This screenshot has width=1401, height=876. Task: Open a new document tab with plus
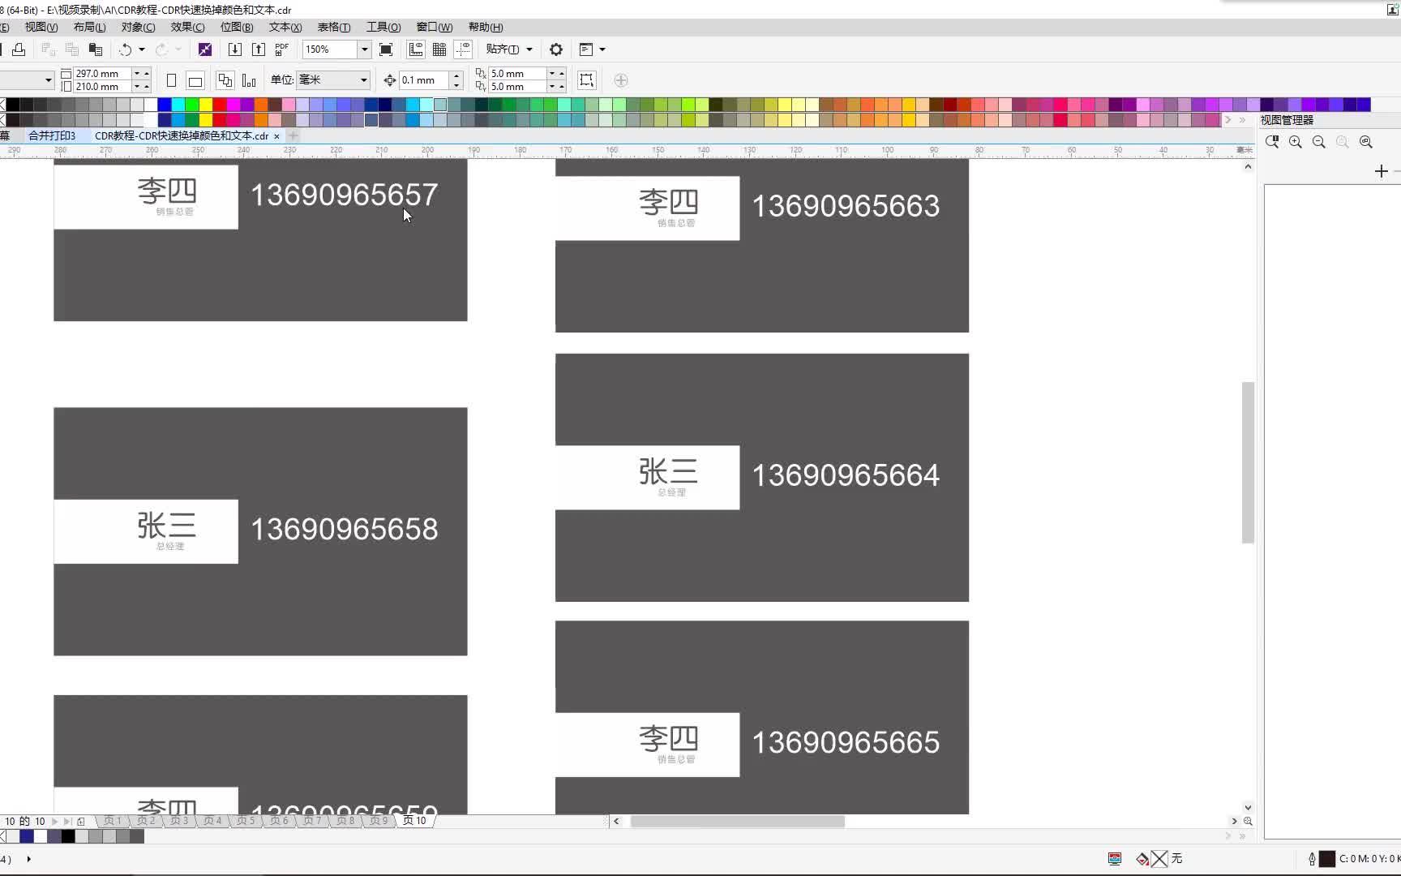[x=293, y=135]
